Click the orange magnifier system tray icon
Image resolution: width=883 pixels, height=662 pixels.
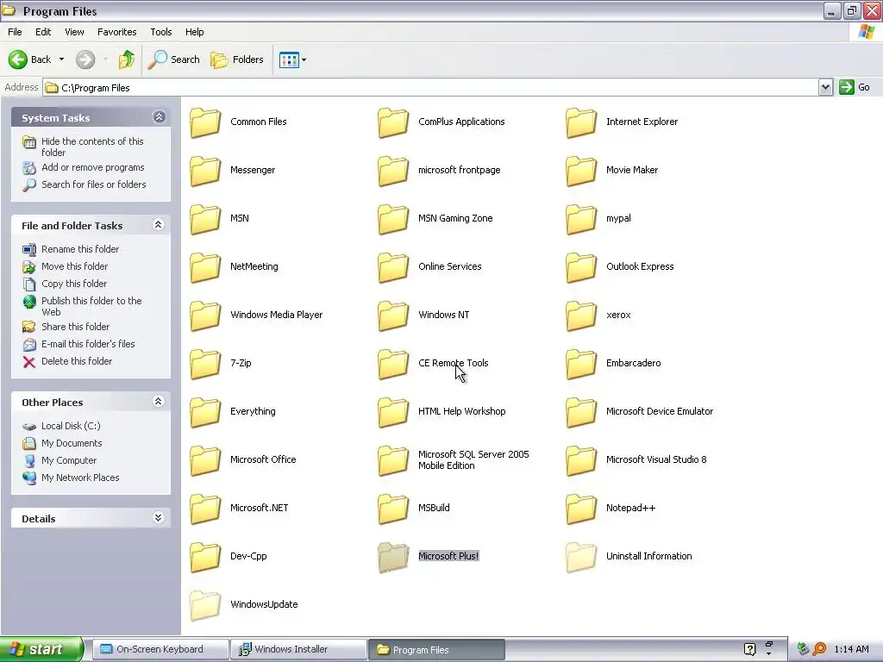point(819,649)
